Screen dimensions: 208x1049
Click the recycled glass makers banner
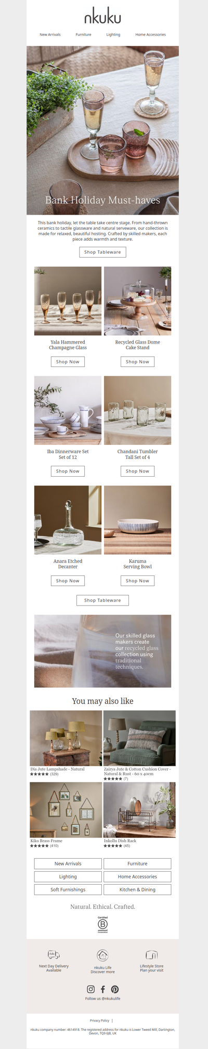pos(102,651)
